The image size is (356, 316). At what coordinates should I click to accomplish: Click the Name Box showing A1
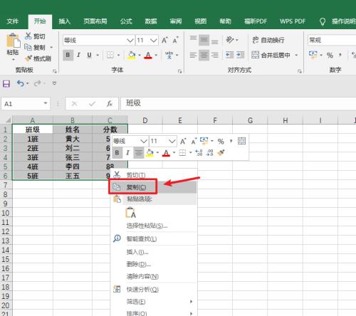click(x=26, y=104)
